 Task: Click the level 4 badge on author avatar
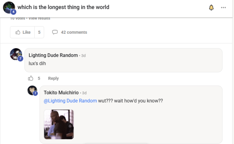tap(13, 12)
